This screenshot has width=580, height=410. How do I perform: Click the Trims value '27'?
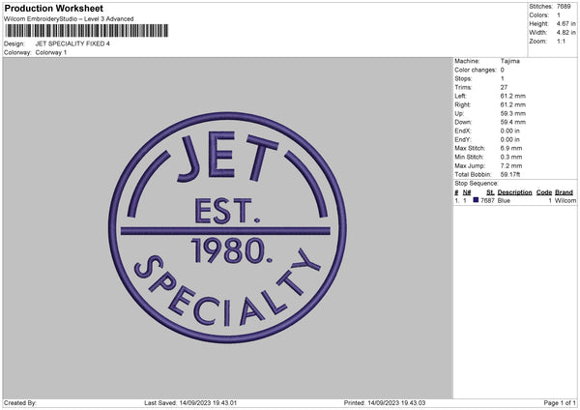pyautogui.click(x=504, y=87)
